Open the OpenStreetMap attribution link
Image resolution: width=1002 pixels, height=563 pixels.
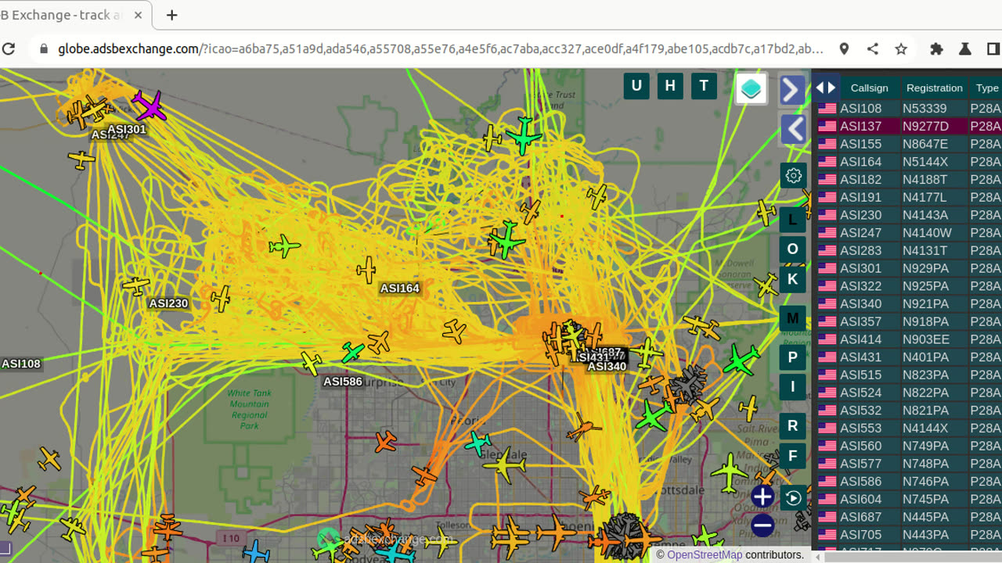705,554
